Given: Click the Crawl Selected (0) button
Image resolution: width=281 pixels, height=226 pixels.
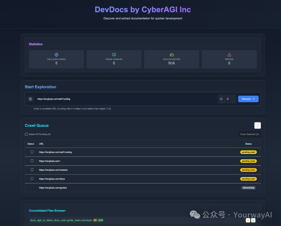Looking at the screenshot, I should 250,134.
